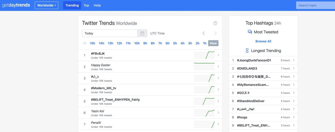
Task: Select the Now time tab
Action: pos(213,43)
